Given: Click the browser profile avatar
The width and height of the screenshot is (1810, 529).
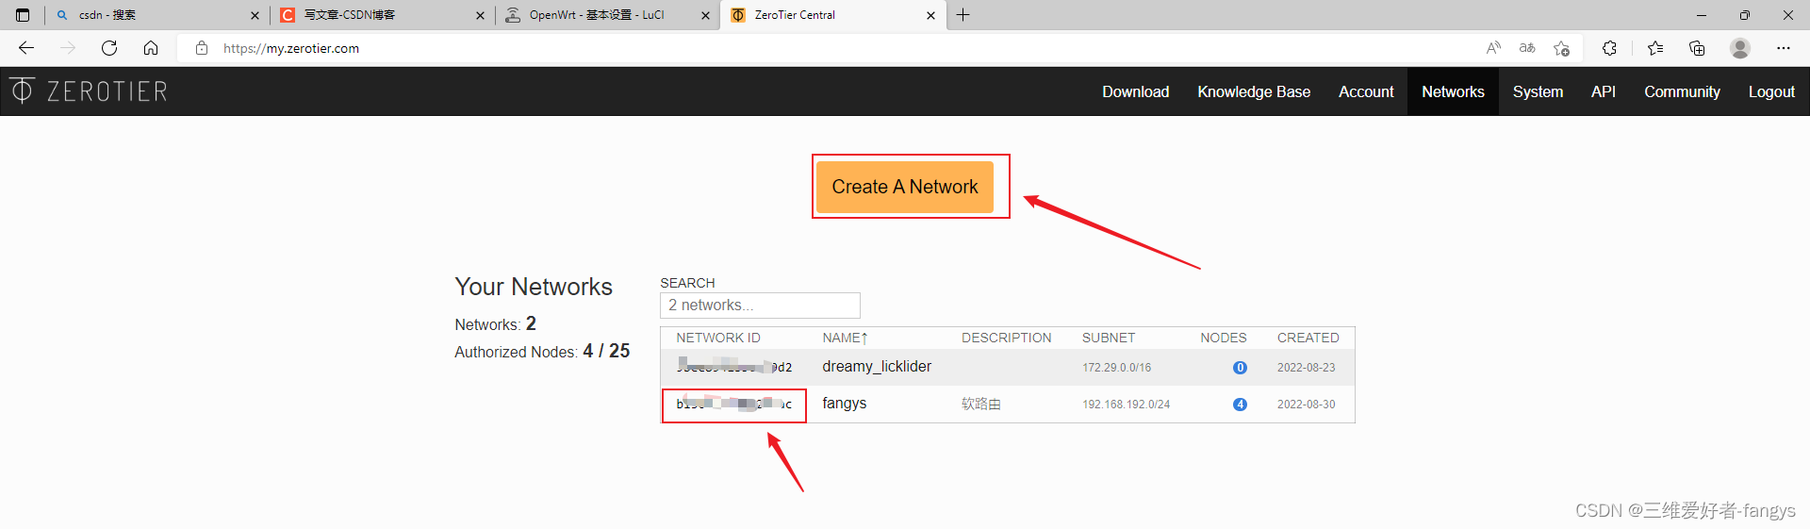Looking at the screenshot, I should (1740, 48).
